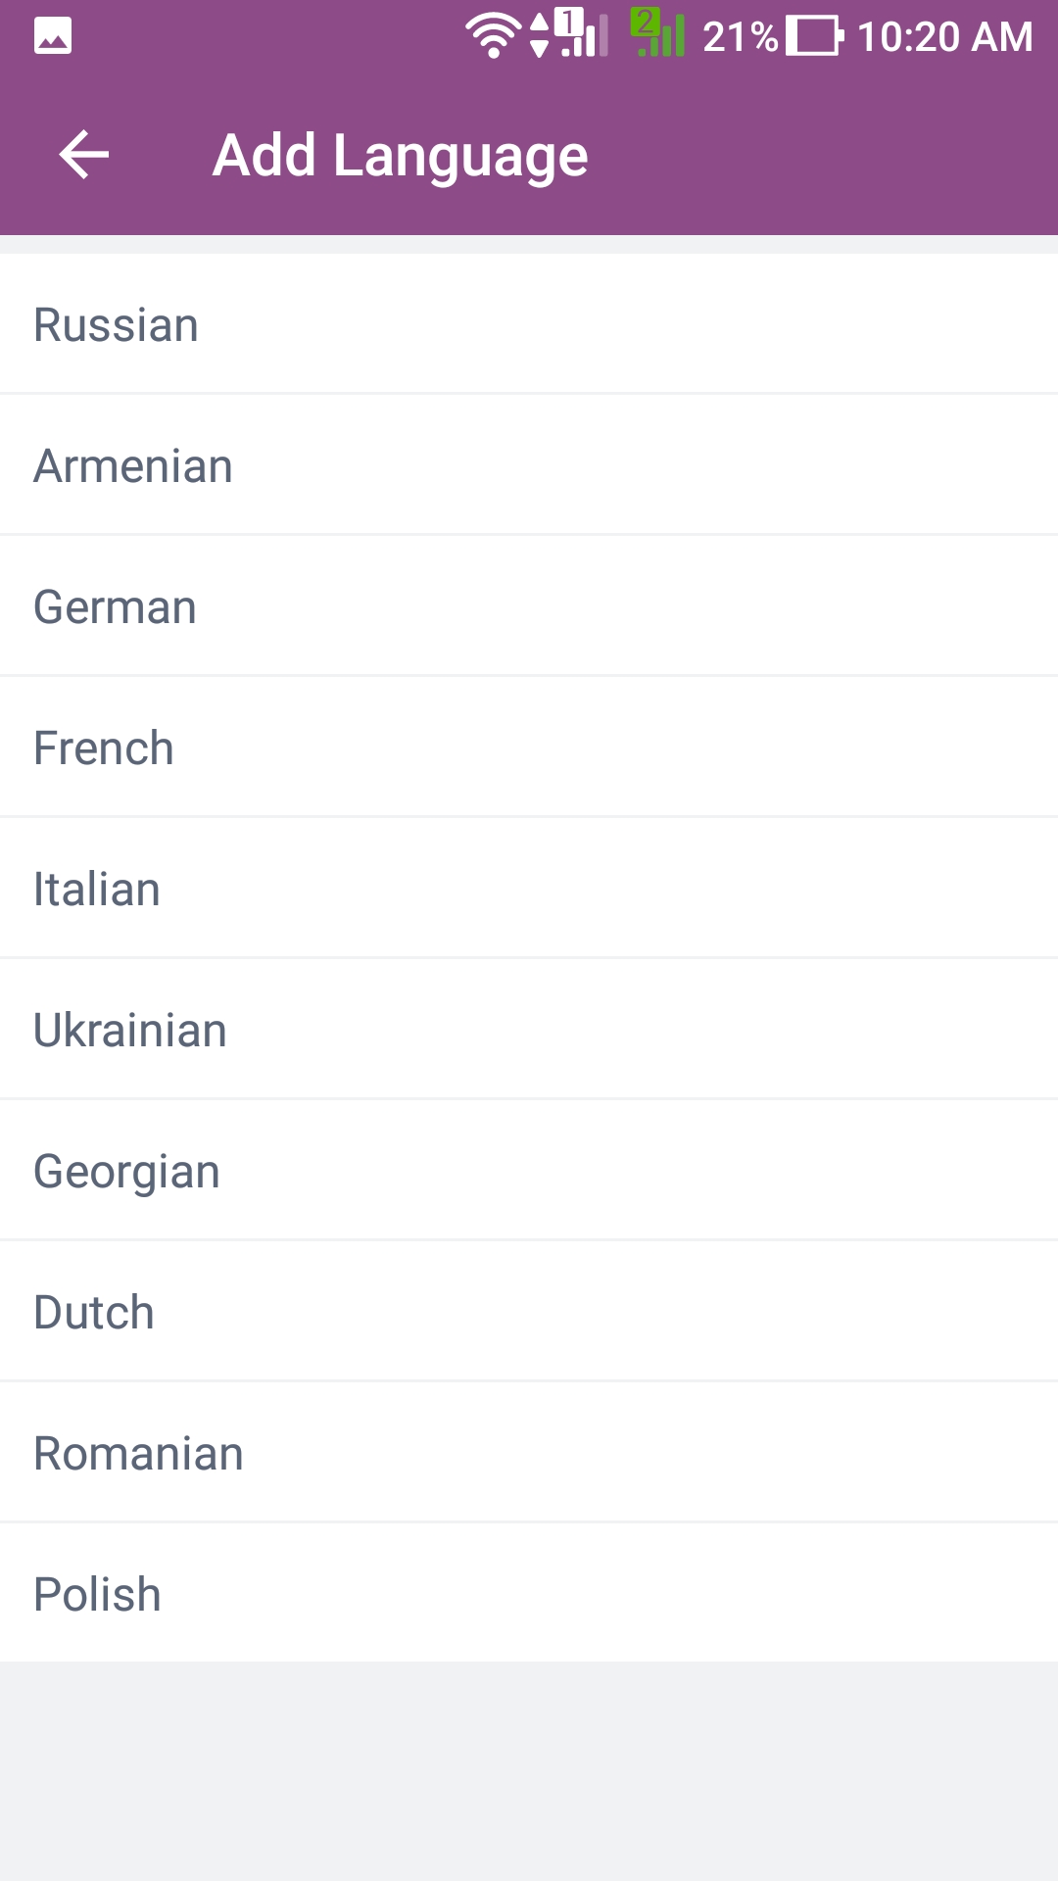
Task: Tap the 21% battery percentage text
Action: [740, 37]
